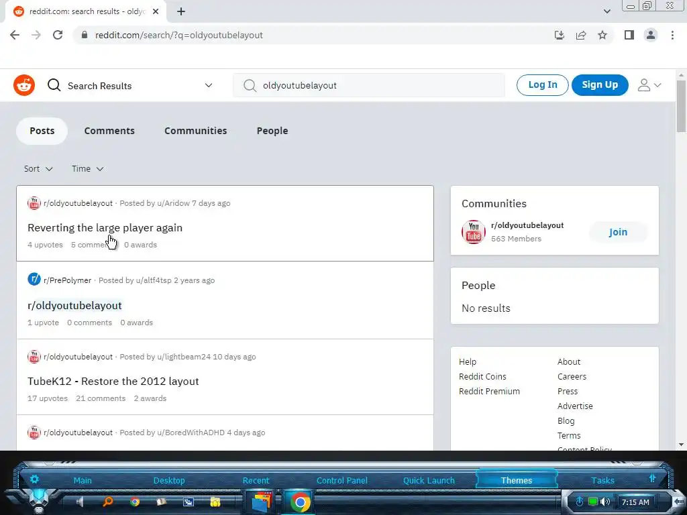Click the dock settings gear icon
The image size is (687, 515).
click(x=34, y=479)
